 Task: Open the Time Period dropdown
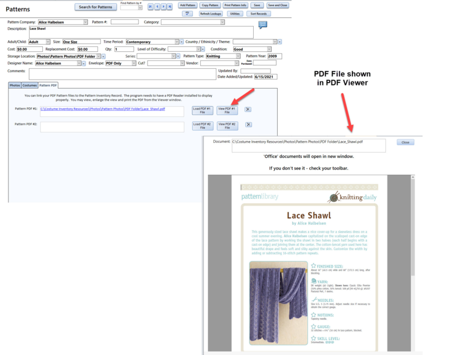point(177,42)
